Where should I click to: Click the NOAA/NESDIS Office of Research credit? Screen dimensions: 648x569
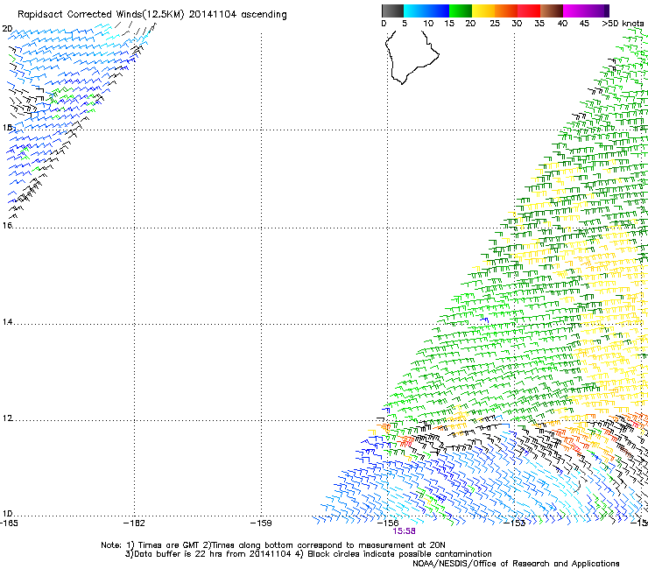tap(516, 564)
